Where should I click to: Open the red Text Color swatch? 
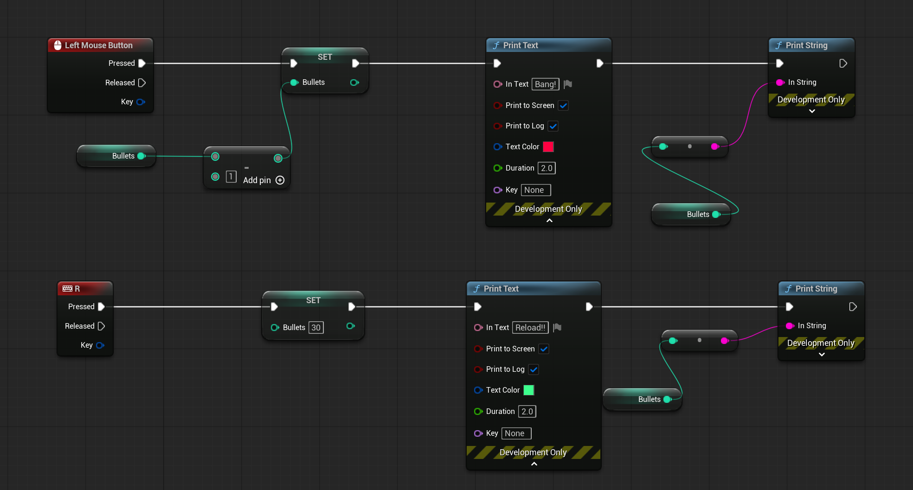[x=548, y=147]
